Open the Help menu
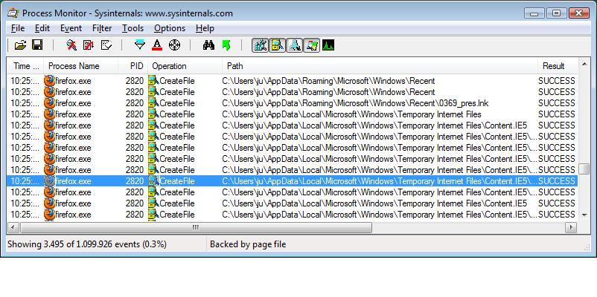This screenshot has width=597, height=297. (x=205, y=28)
